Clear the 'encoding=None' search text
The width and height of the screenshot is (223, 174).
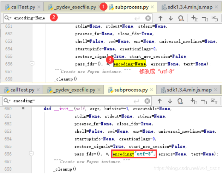[x=148, y=18]
